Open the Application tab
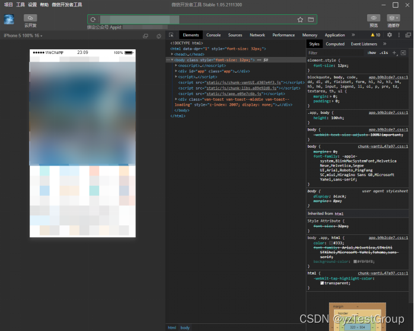 coord(335,35)
